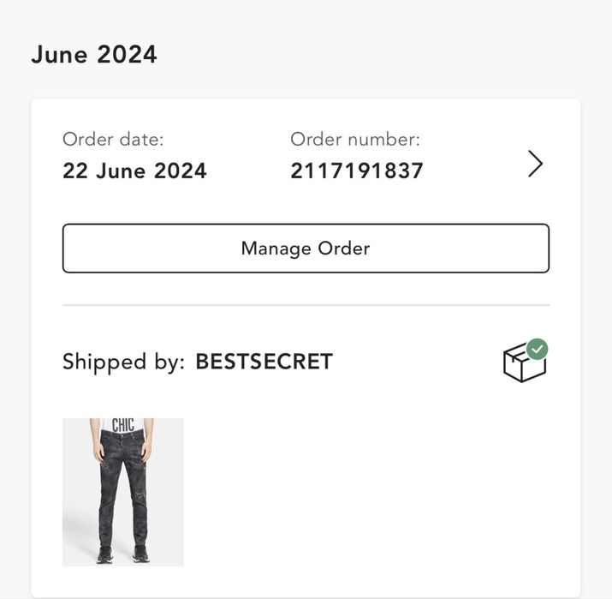612x599 pixels.
Task: Open the black jeans product thumbnail
Action: point(123,492)
